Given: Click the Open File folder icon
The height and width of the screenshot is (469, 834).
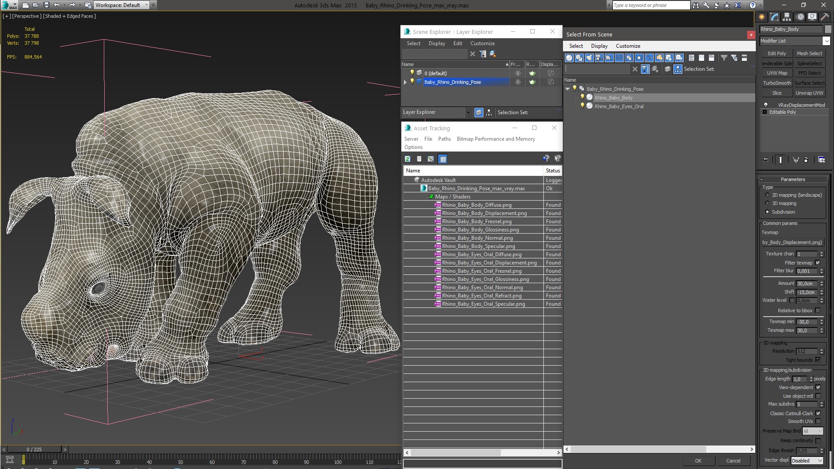Looking at the screenshot, I should tap(36, 5).
